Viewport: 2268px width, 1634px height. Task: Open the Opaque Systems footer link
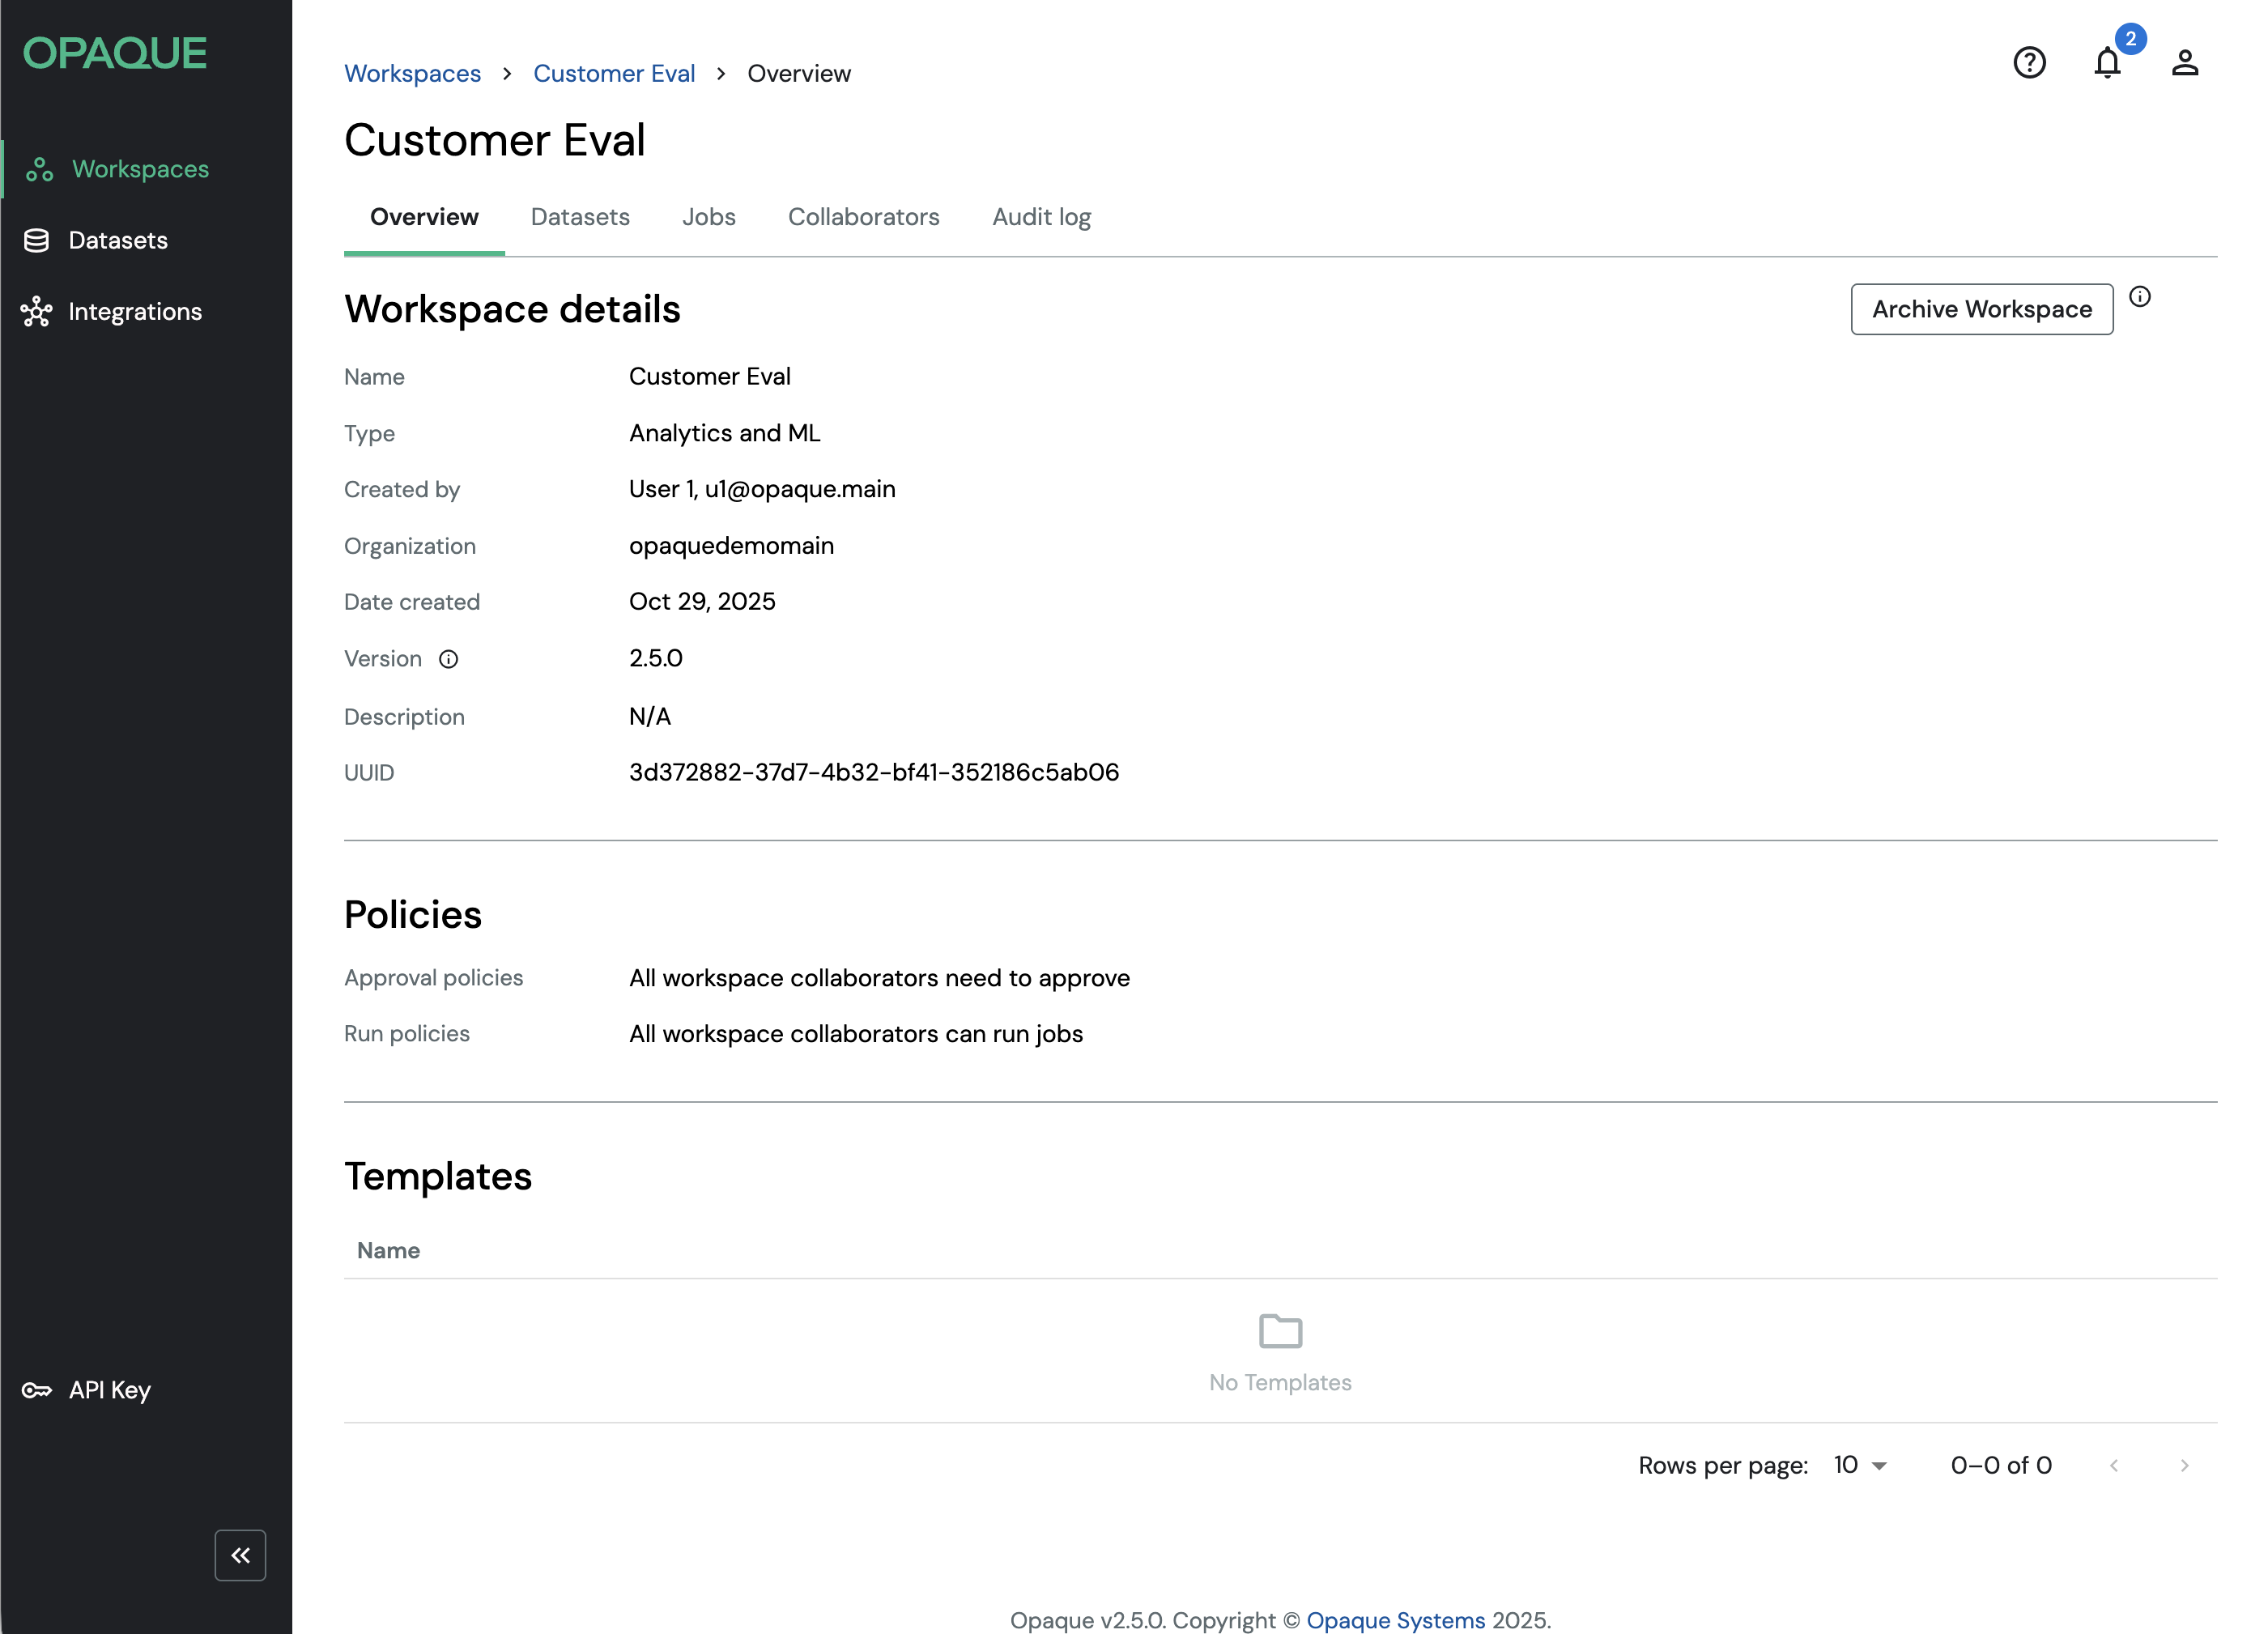coord(1395,1619)
